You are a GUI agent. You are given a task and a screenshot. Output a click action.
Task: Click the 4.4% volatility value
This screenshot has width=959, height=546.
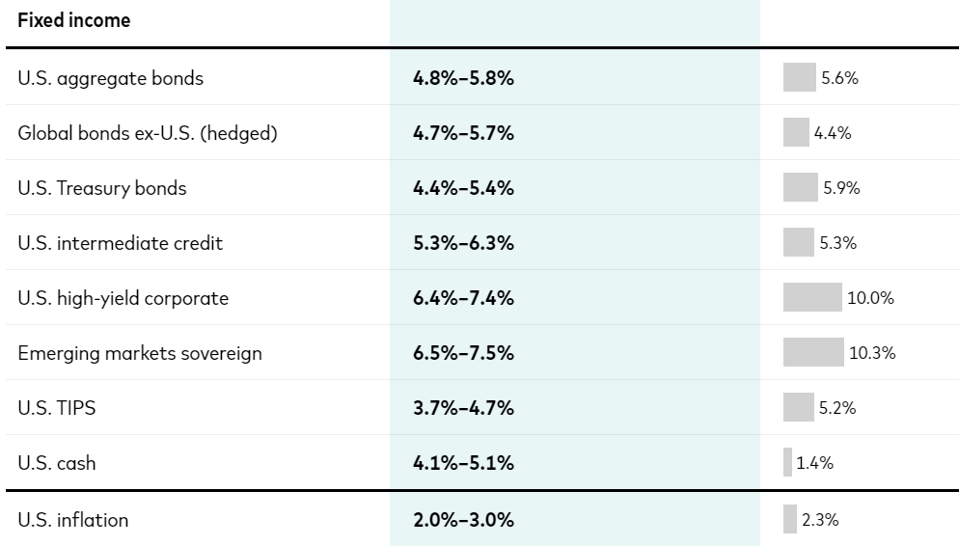pyautogui.click(x=833, y=133)
